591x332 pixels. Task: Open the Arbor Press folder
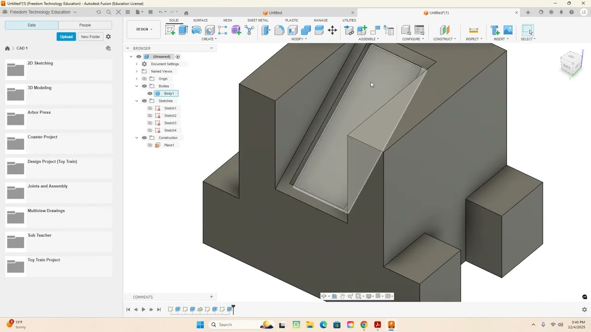[x=59, y=119]
